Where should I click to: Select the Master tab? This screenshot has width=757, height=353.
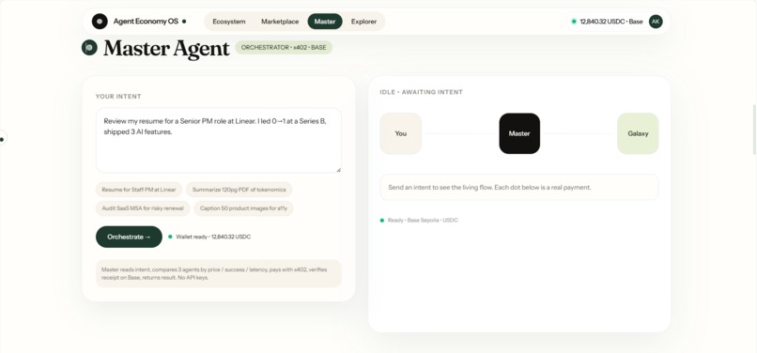click(x=325, y=22)
